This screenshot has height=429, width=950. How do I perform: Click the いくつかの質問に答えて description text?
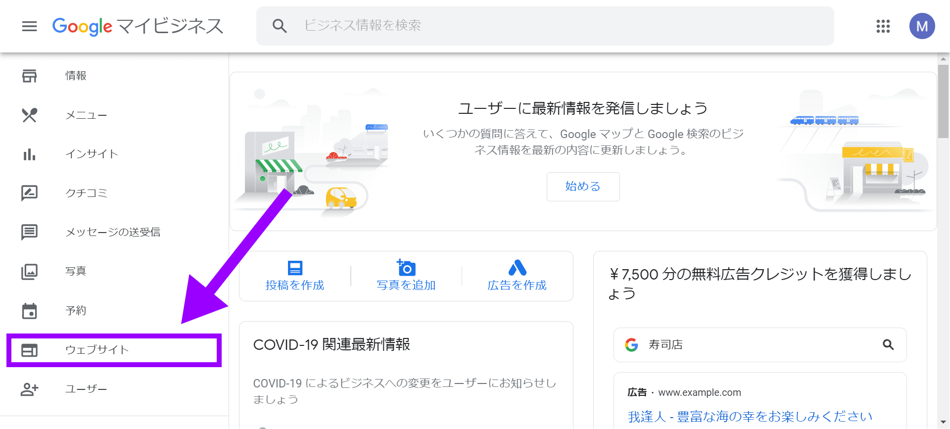coord(583,142)
